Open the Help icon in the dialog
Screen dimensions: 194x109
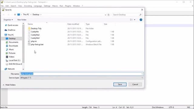(x=141, y=20)
